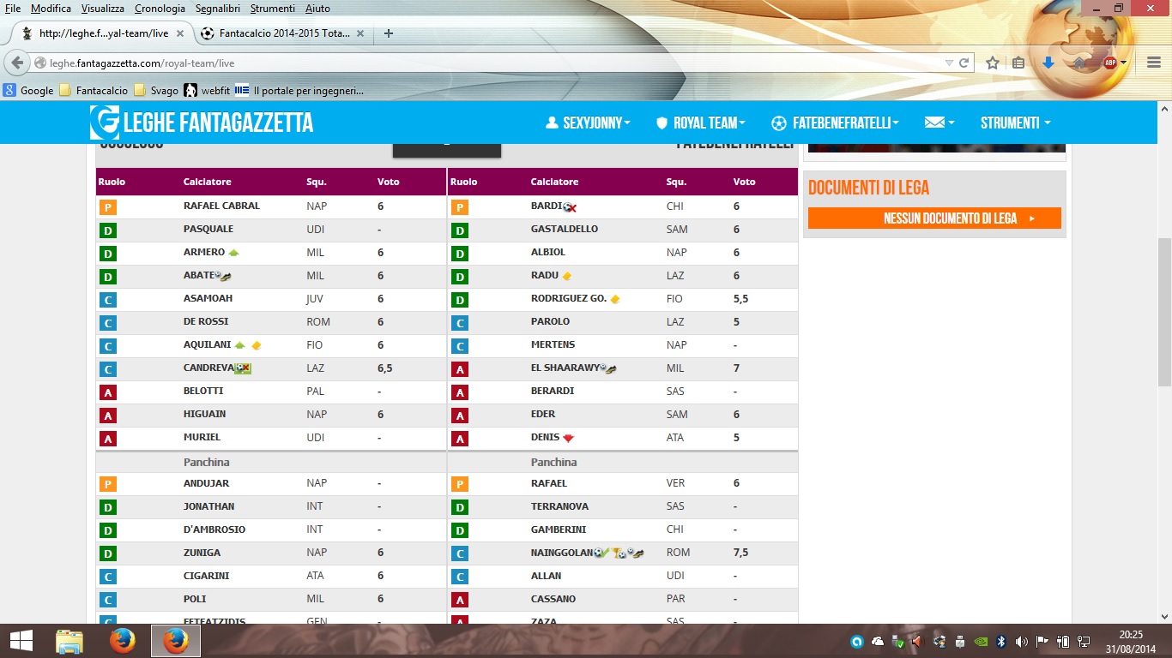Open the Cronologia menu

point(160,9)
